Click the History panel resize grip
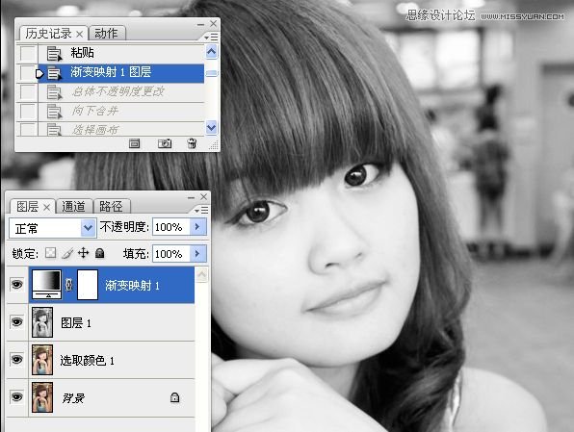Viewport: 574px width, 432px height. 214,145
